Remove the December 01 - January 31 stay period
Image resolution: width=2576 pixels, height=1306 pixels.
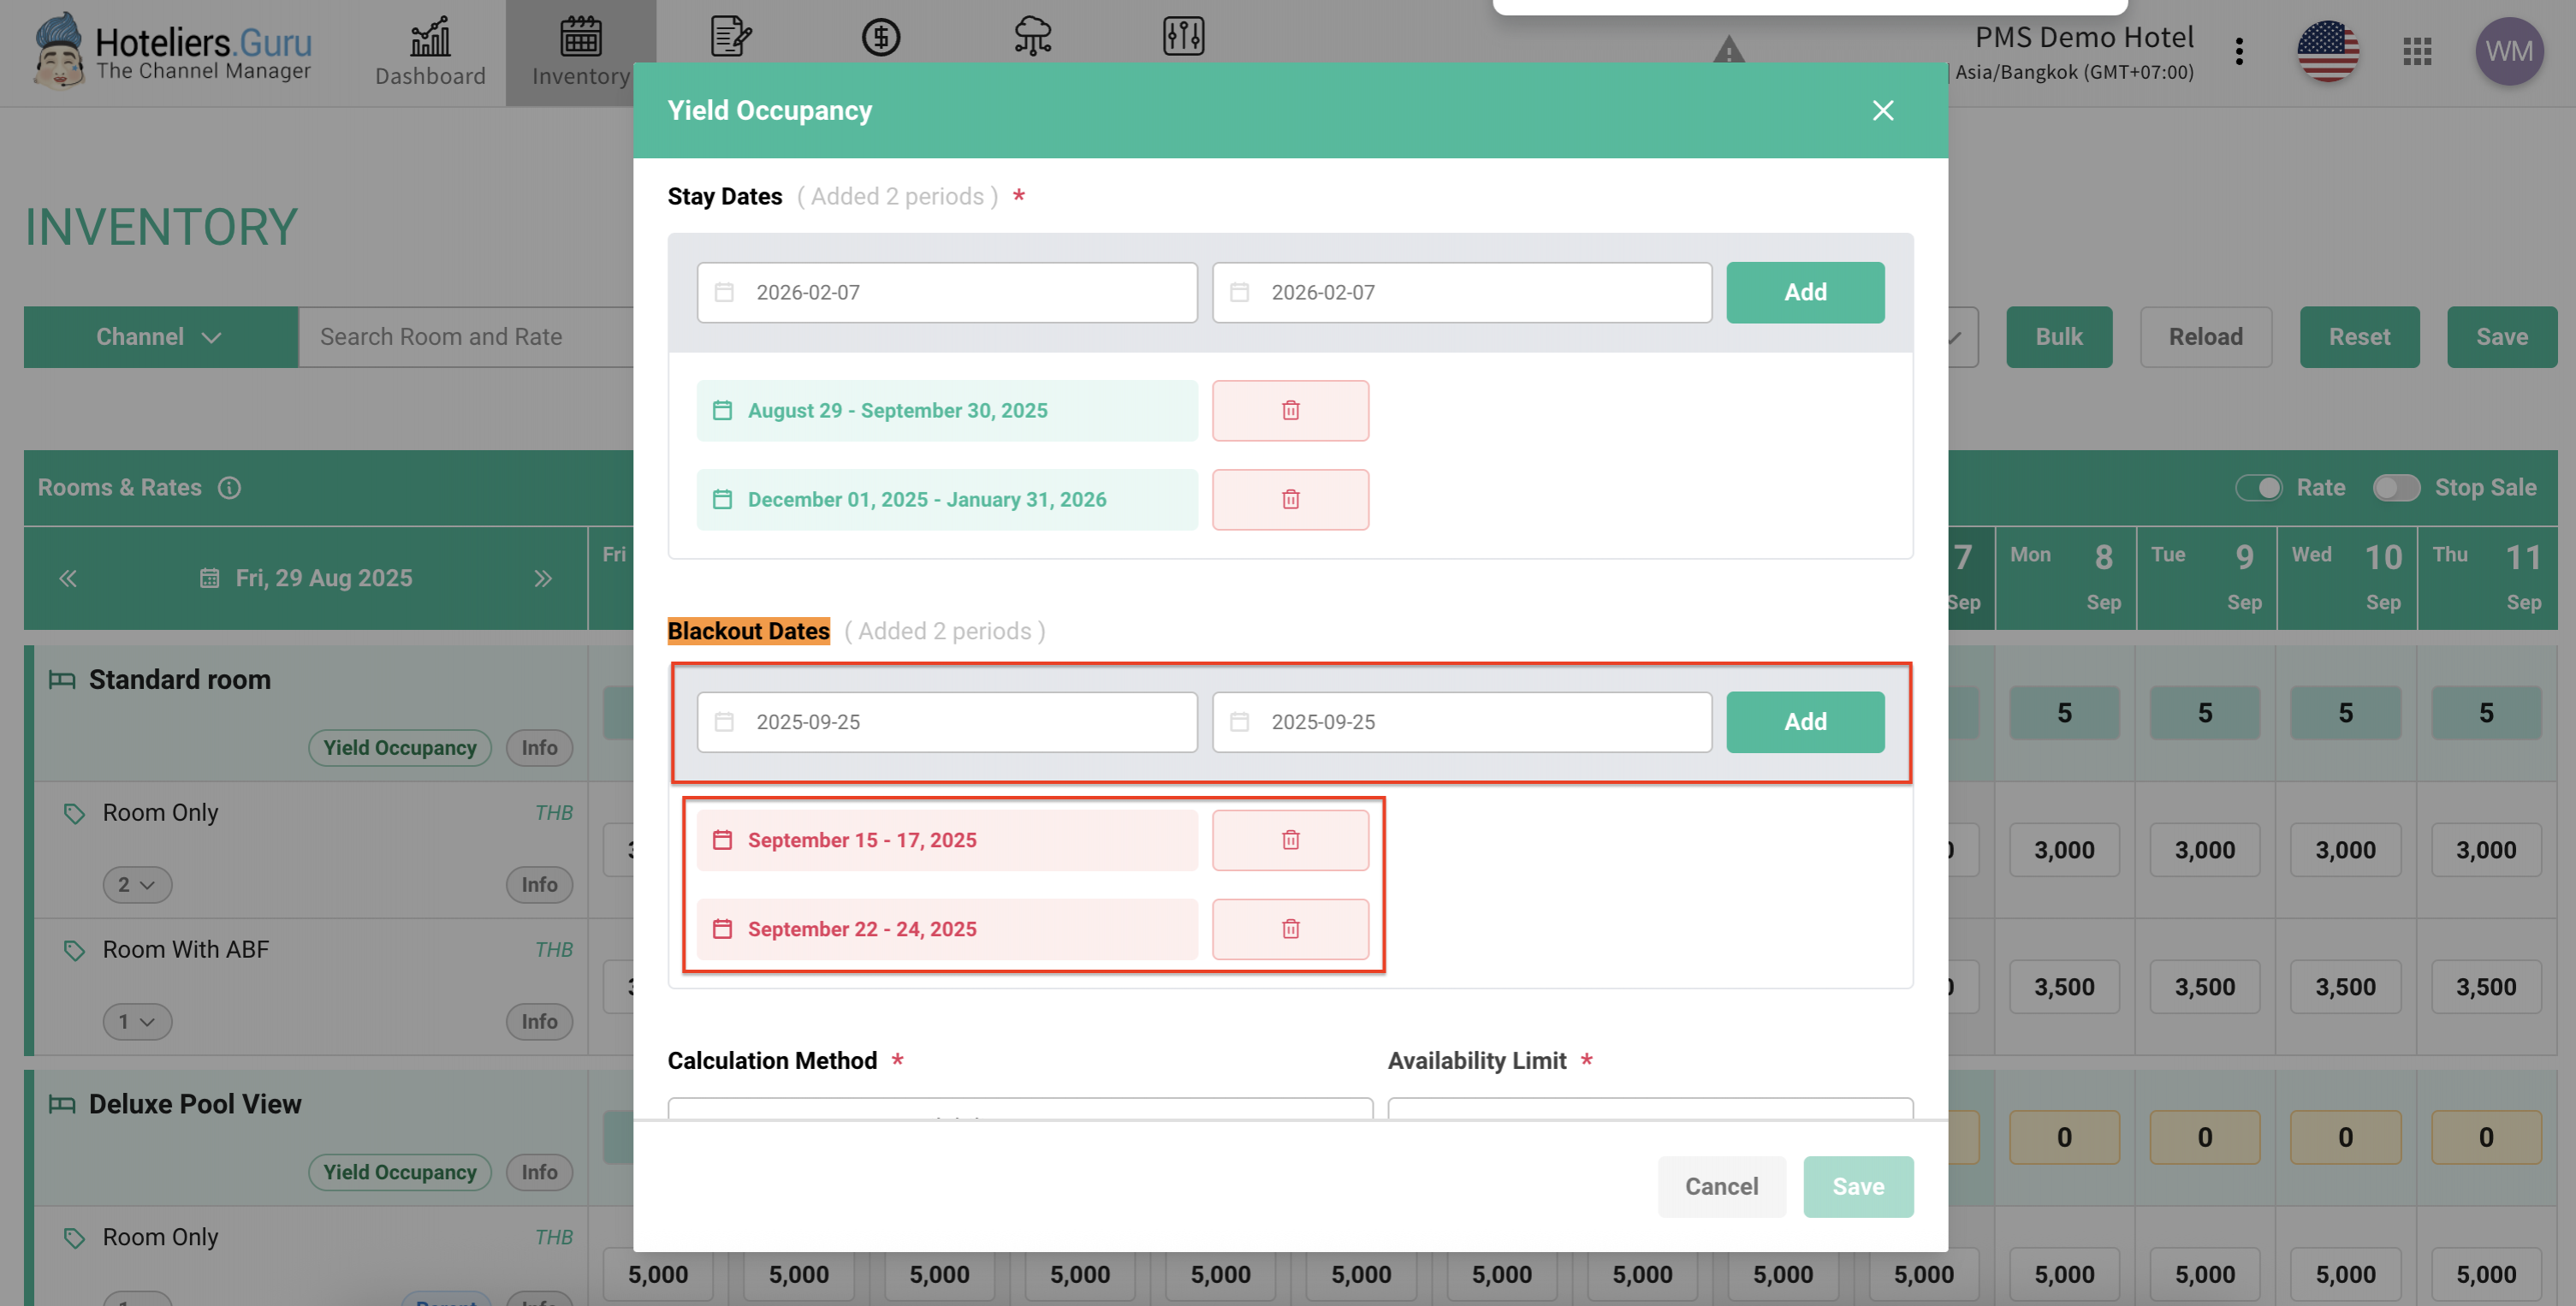coord(1290,499)
